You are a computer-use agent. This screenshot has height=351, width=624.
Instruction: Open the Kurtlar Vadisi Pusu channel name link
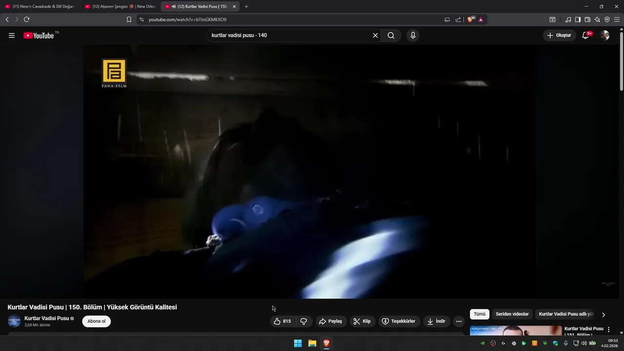(47, 318)
